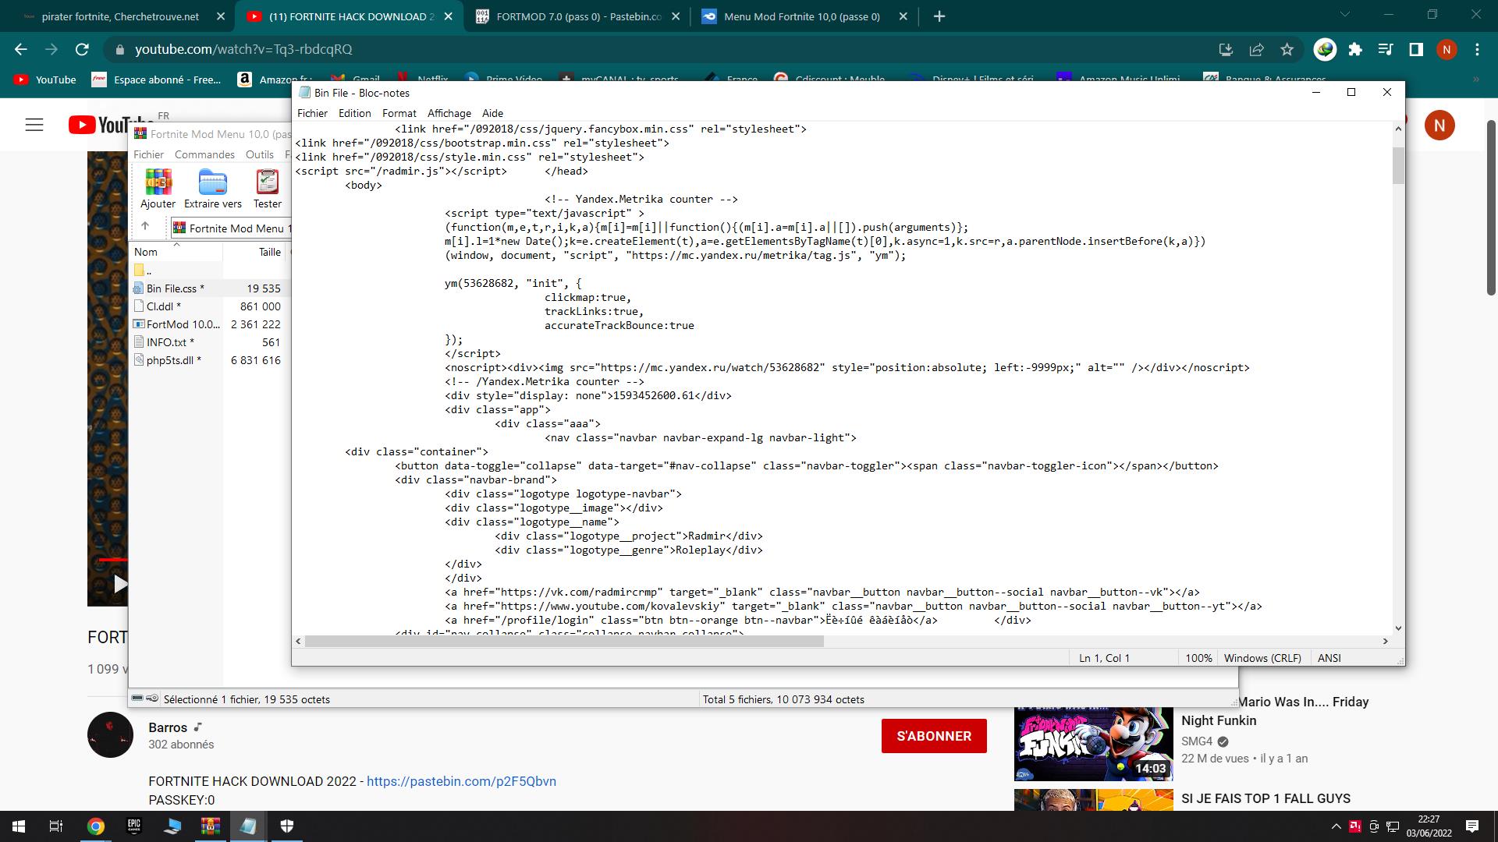This screenshot has height=842, width=1498.
Task: Select Cl.ddl file in archive list
Action: [x=163, y=306]
